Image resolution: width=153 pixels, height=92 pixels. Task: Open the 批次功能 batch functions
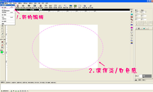point(91,7)
